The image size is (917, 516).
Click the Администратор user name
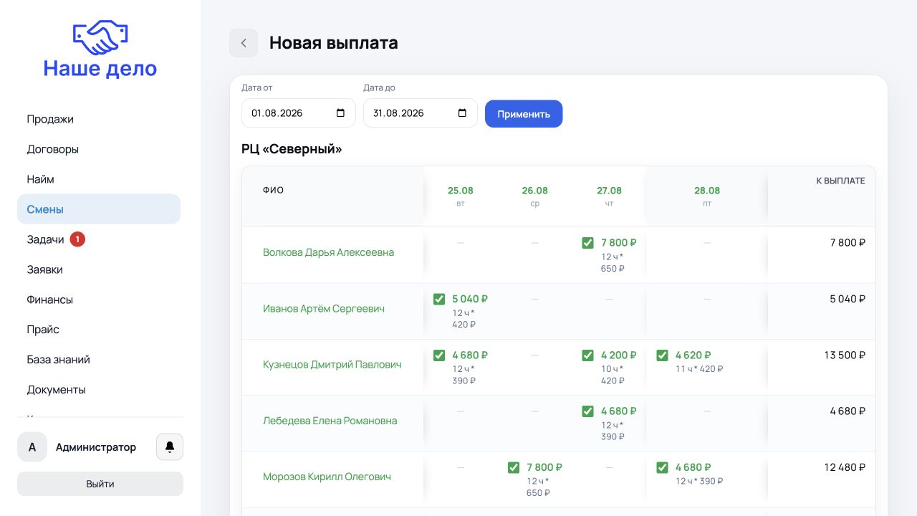click(96, 447)
